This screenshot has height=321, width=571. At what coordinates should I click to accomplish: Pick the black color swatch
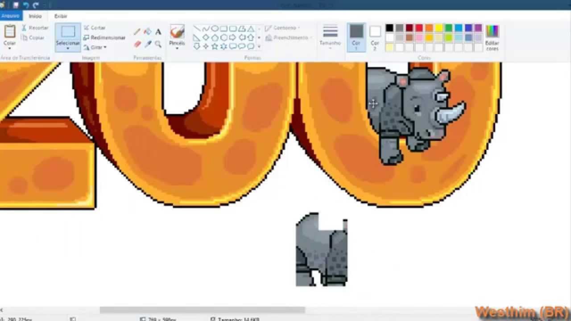(x=389, y=28)
